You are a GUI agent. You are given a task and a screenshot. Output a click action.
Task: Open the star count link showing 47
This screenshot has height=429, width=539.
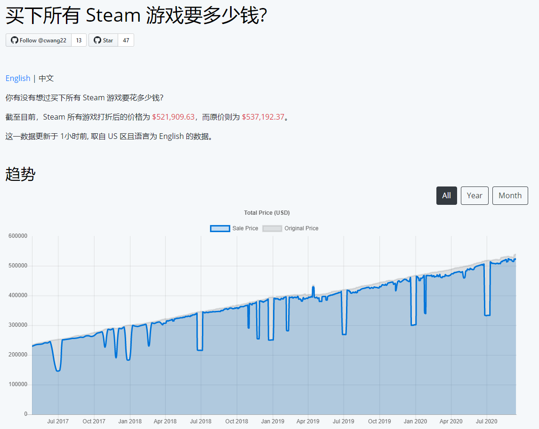(127, 40)
